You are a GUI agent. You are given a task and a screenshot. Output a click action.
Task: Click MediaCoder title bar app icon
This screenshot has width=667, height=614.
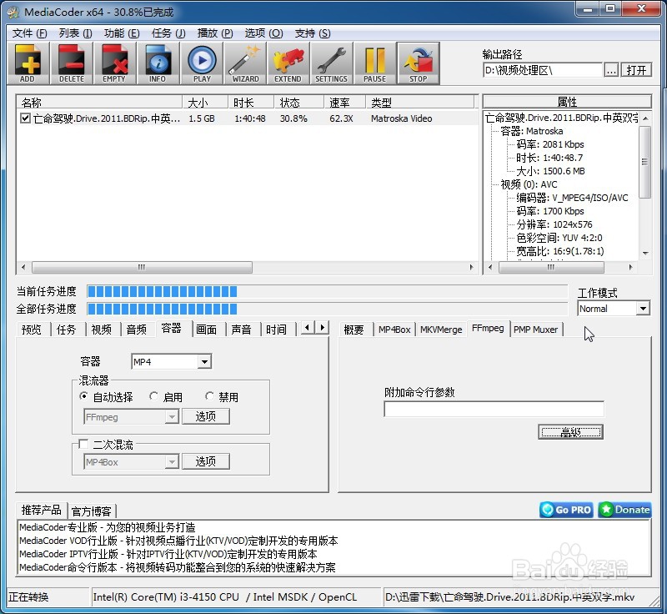point(13,12)
